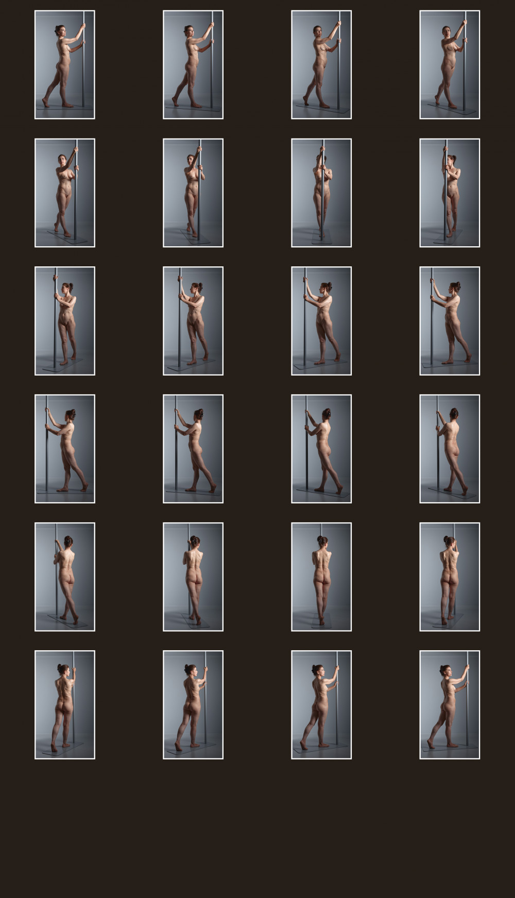Select the third thumbnail in row three
The height and width of the screenshot is (898, 515).
pos(321,321)
